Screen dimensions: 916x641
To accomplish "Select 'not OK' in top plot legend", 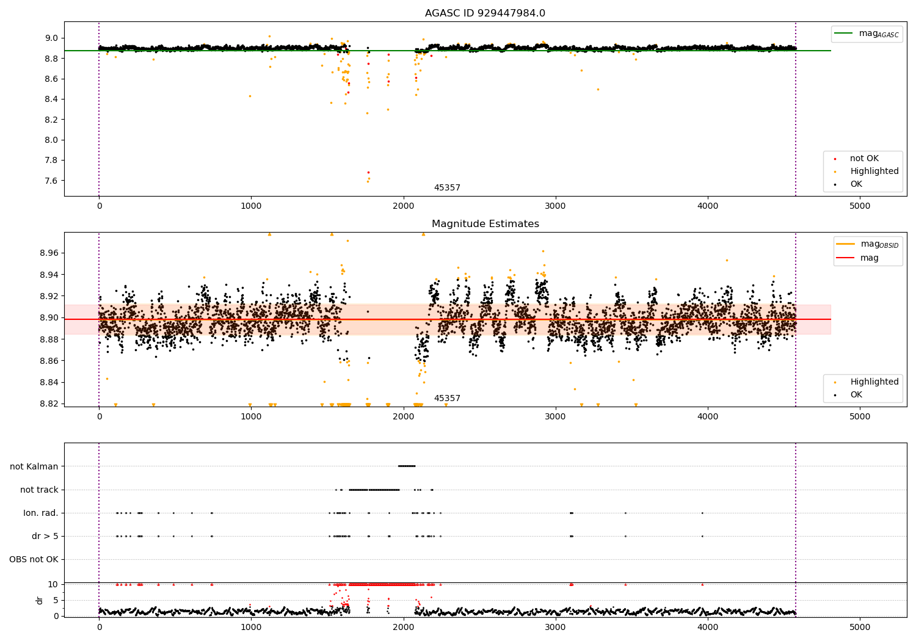I will coord(864,159).
